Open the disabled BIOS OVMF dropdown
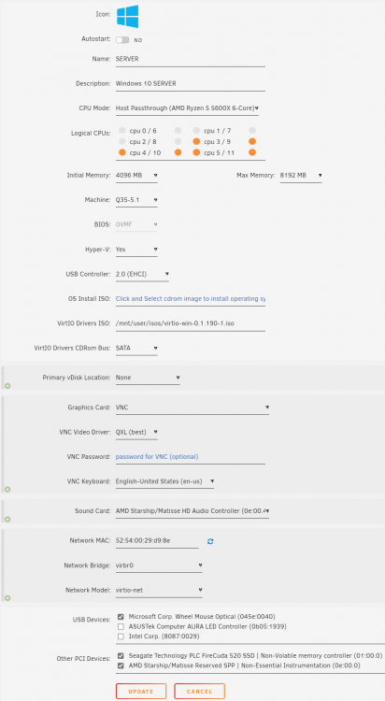The image size is (385, 701). [x=136, y=225]
